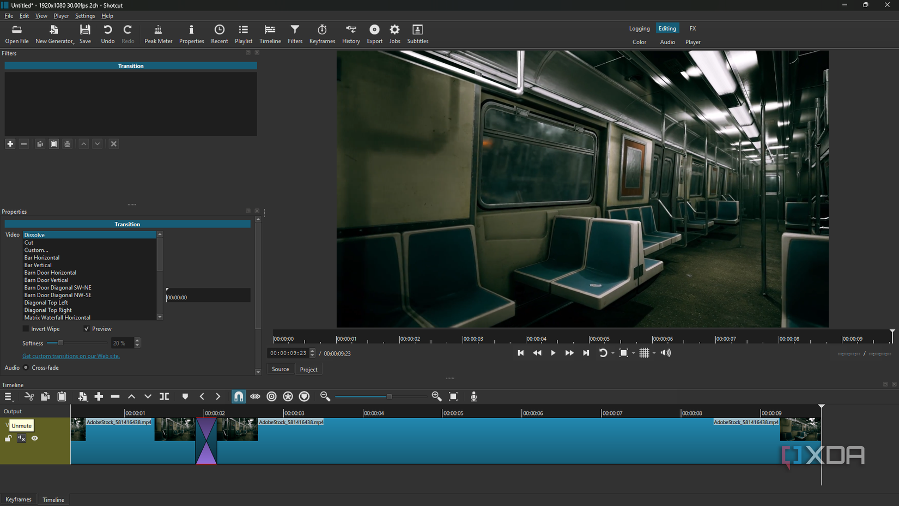The image size is (899, 506).
Task: Open the Peak Meter
Action: (x=158, y=34)
